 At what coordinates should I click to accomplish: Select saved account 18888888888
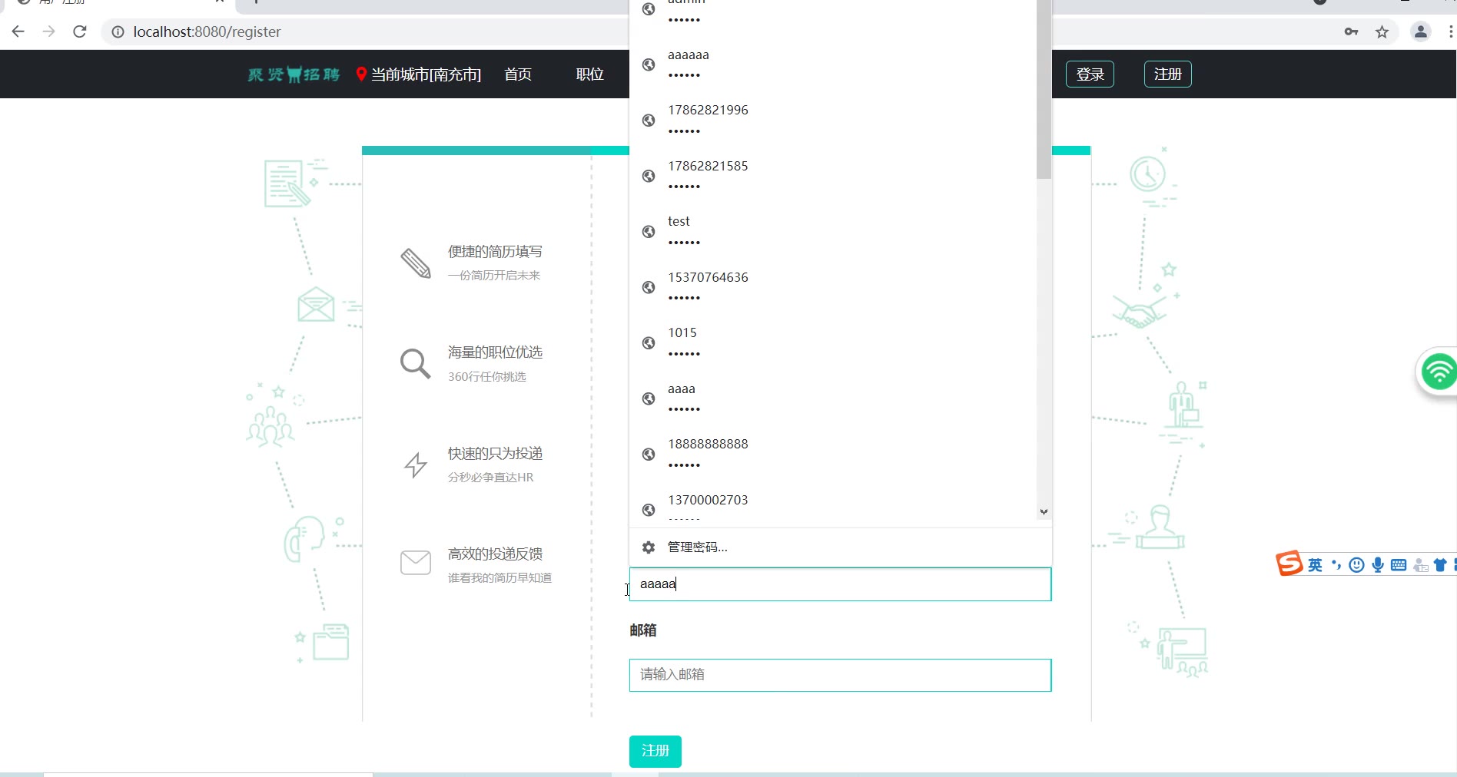click(x=832, y=454)
